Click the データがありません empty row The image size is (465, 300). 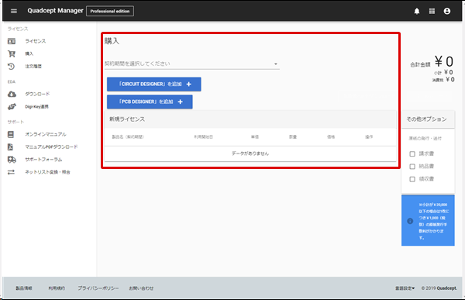point(250,153)
